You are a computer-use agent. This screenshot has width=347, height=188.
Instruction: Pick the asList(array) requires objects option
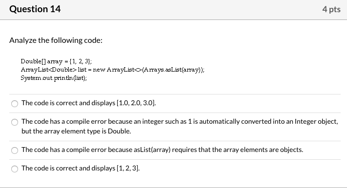[15, 150]
